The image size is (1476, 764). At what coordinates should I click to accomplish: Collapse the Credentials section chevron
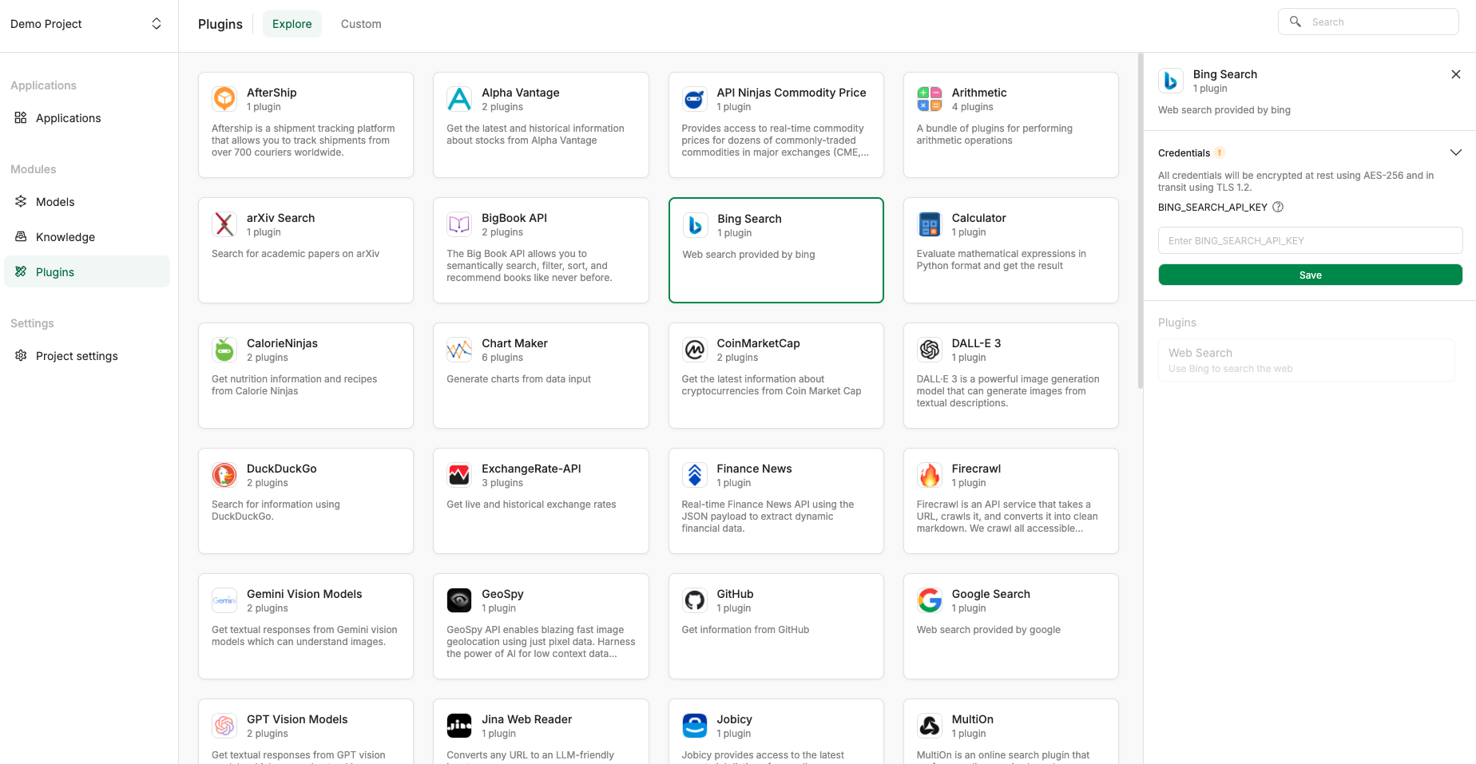click(x=1455, y=152)
